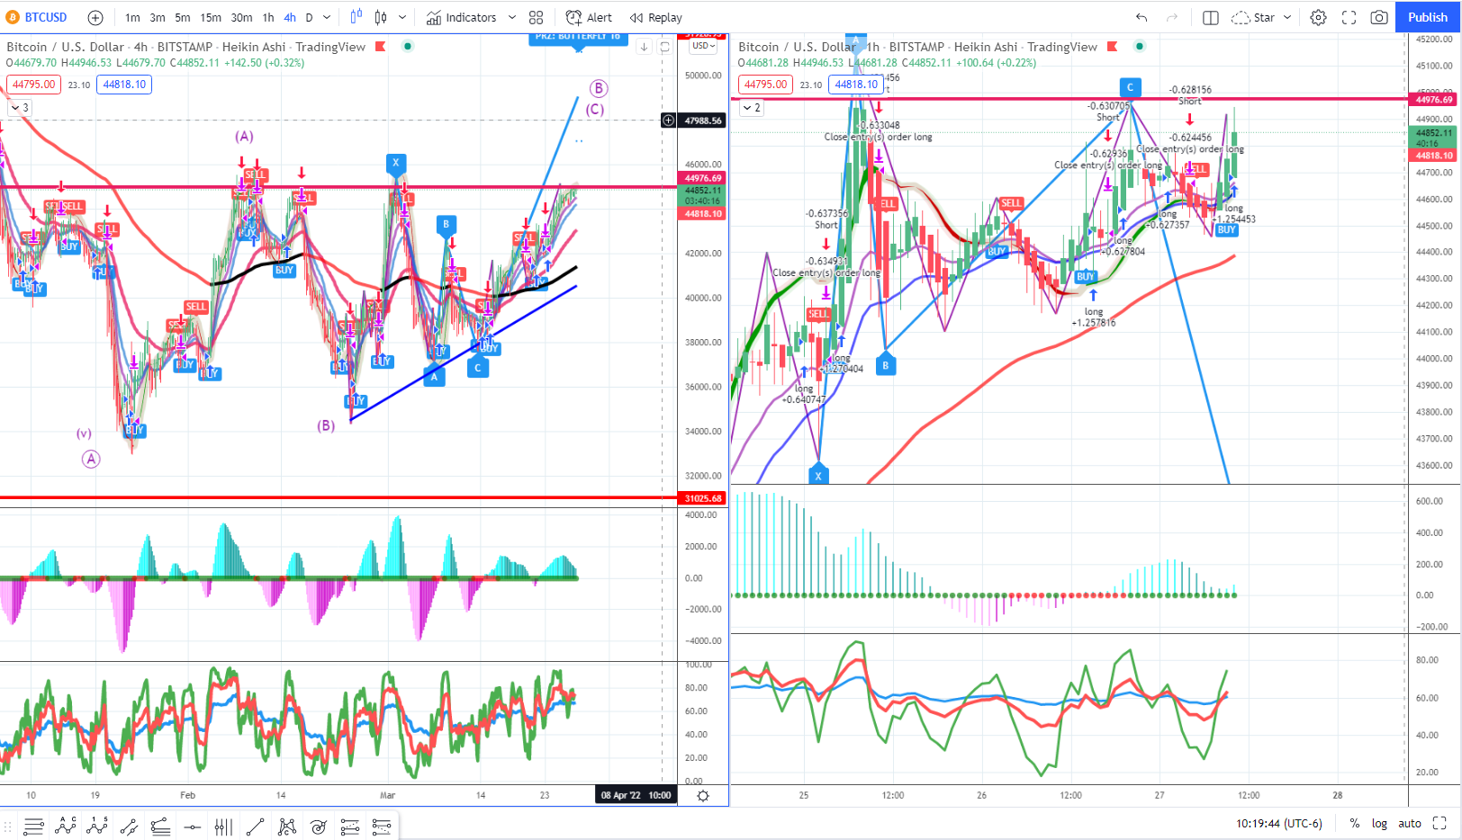Open the bottom drawing toolbar lines menu icon
This screenshot has width=1462, height=840.
pyautogui.click(x=33, y=826)
